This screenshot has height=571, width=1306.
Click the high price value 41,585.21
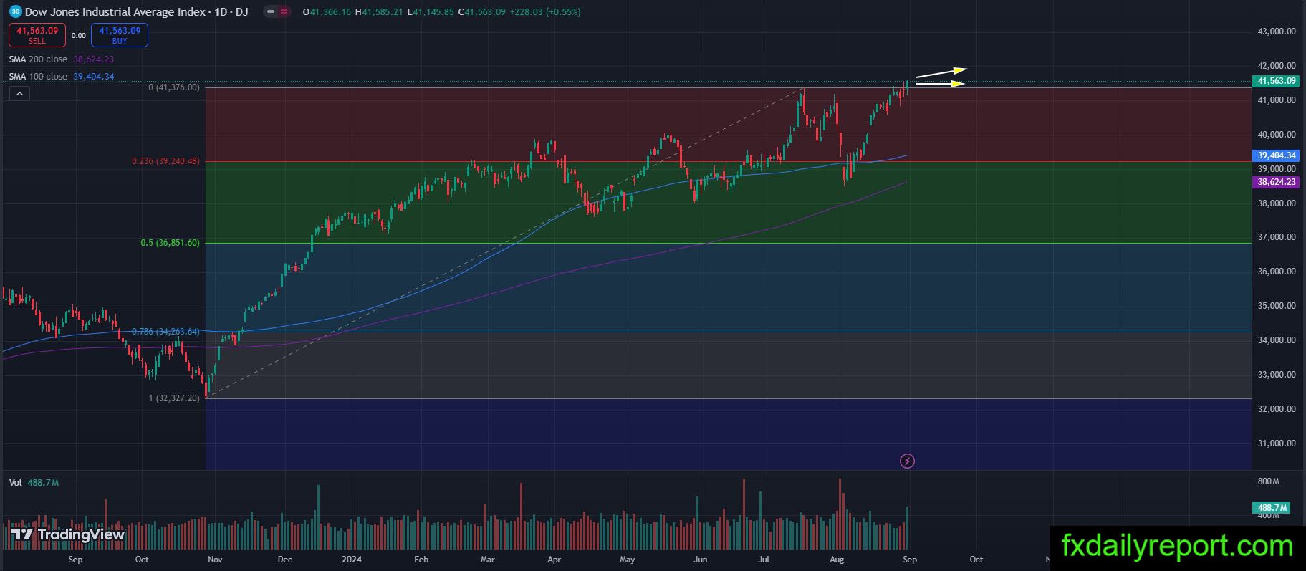coord(382,12)
